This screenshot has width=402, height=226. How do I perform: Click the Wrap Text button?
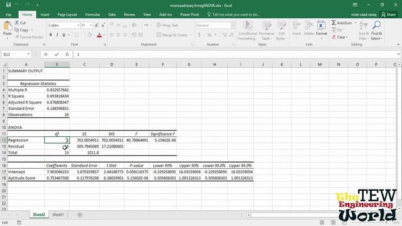[167, 25]
